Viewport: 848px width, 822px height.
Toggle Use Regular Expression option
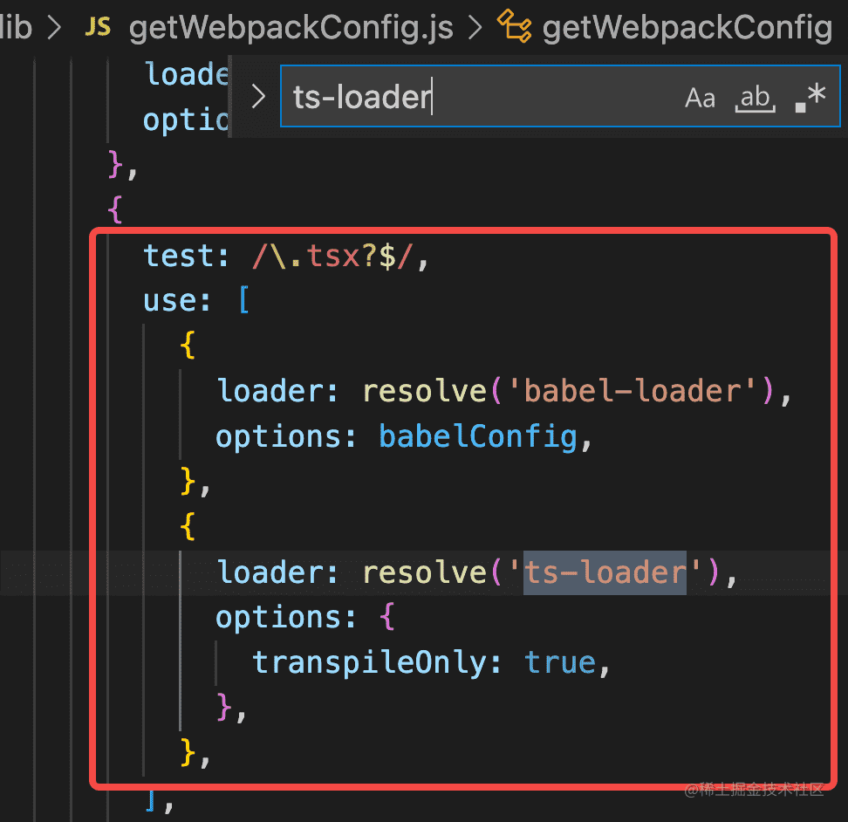(810, 98)
